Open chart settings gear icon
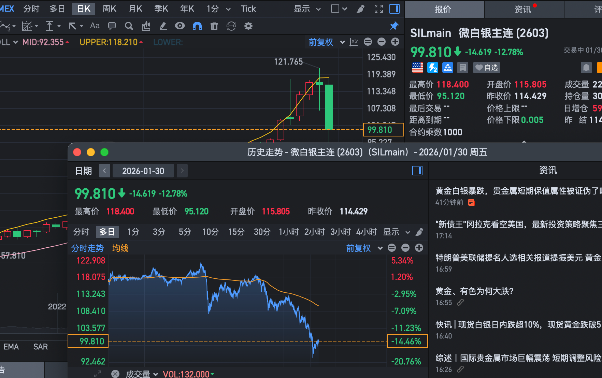The height and width of the screenshot is (378, 602). (x=248, y=26)
